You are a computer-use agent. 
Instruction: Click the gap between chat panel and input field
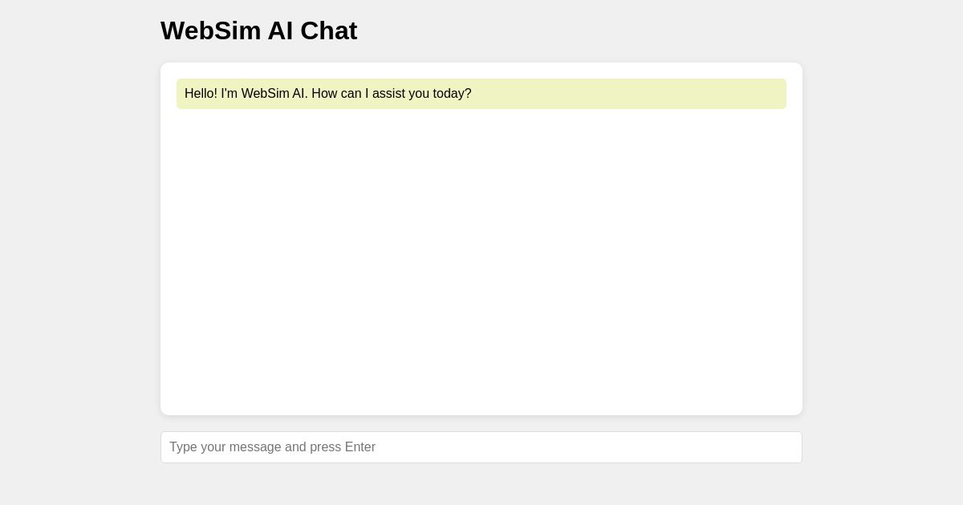point(481,423)
